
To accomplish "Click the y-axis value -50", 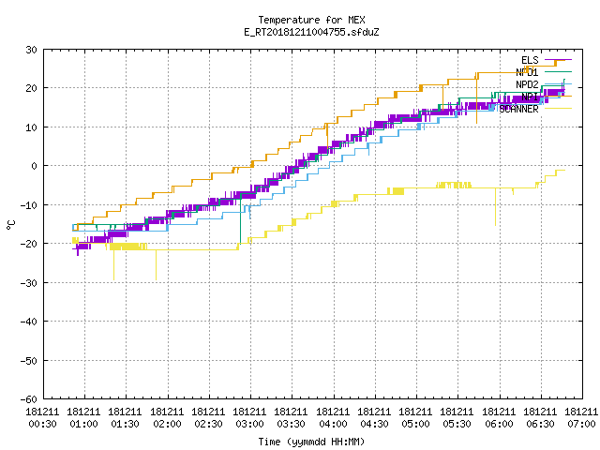I will tap(29, 360).
